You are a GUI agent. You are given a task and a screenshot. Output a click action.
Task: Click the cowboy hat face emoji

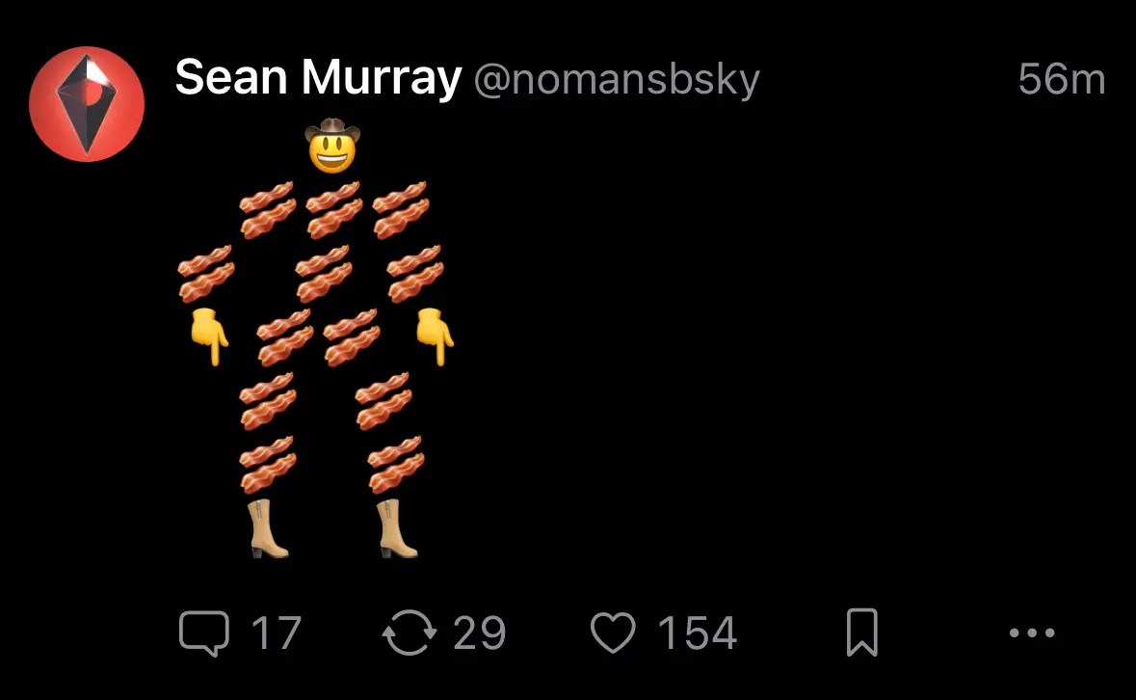[332, 145]
